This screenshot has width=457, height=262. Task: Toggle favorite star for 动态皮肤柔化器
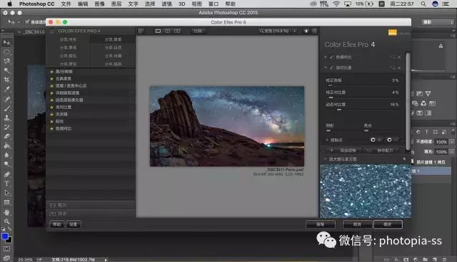coord(51,100)
